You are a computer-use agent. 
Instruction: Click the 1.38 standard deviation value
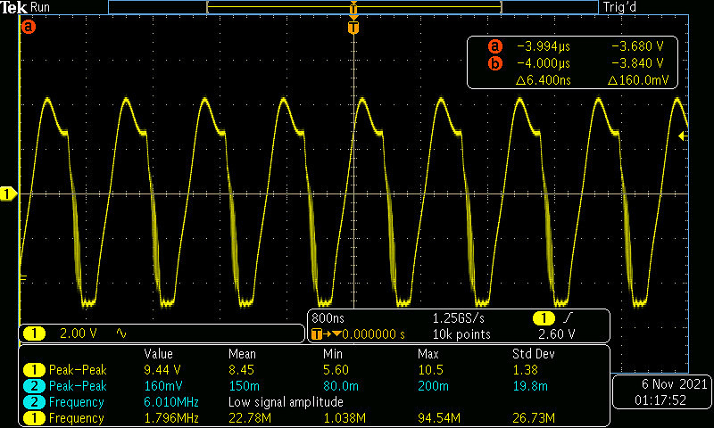(x=525, y=370)
